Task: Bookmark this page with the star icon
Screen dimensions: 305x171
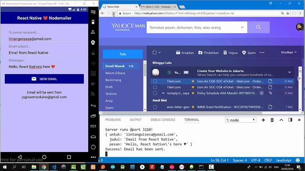Action: click(288, 13)
